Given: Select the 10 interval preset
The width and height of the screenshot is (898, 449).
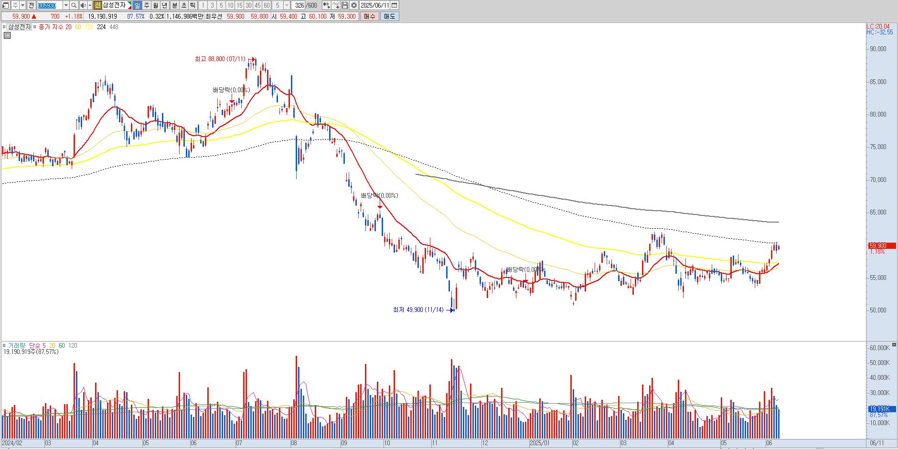Looking at the screenshot, I should tap(230, 5).
